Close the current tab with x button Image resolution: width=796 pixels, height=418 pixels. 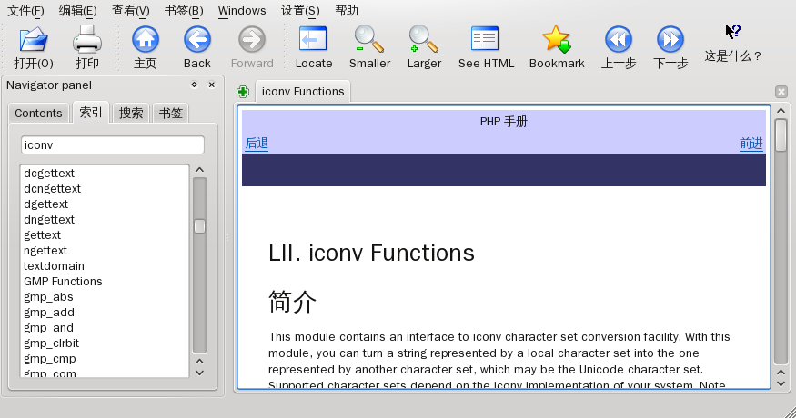click(x=781, y=91)
